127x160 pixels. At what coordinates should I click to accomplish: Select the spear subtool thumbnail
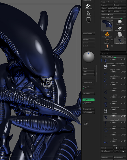(x=105, y=142)
